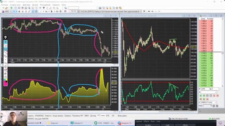Click the webcam video thumbnail
Image resolution: width=225 pixels, height=126 pixels.
pyautogui.click(x=14, y=118)
